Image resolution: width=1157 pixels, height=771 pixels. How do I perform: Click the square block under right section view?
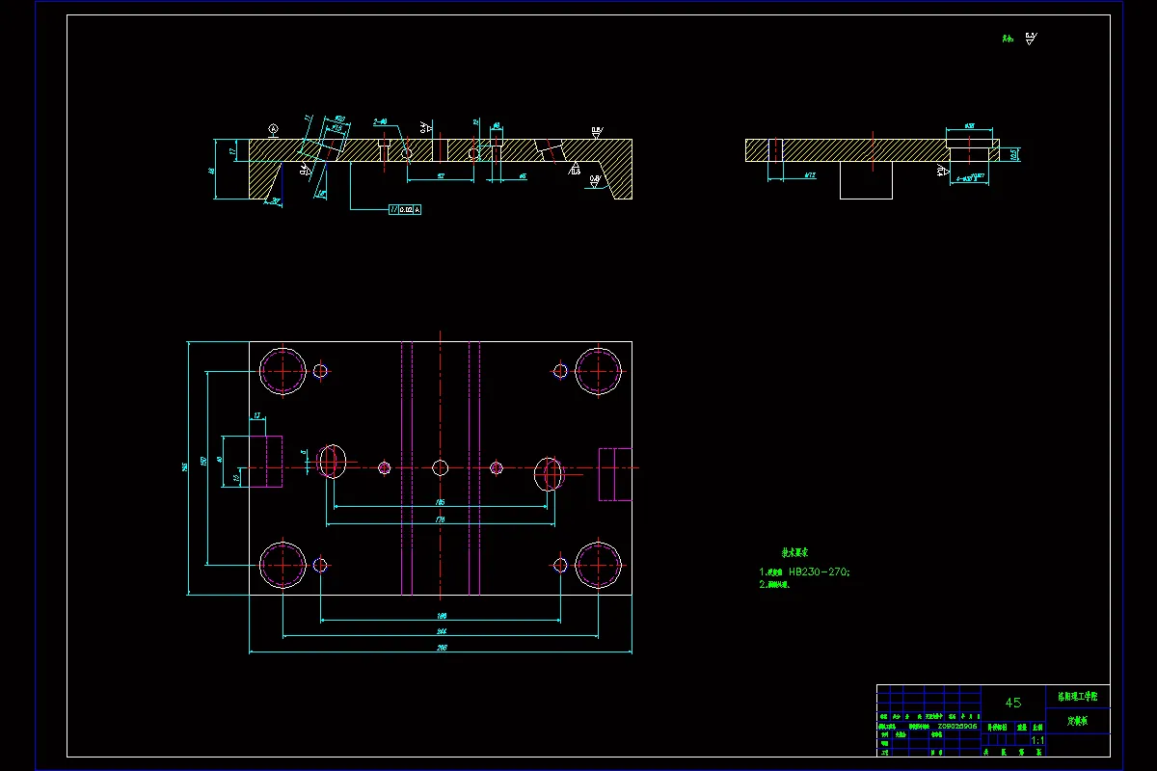[866, 179]
